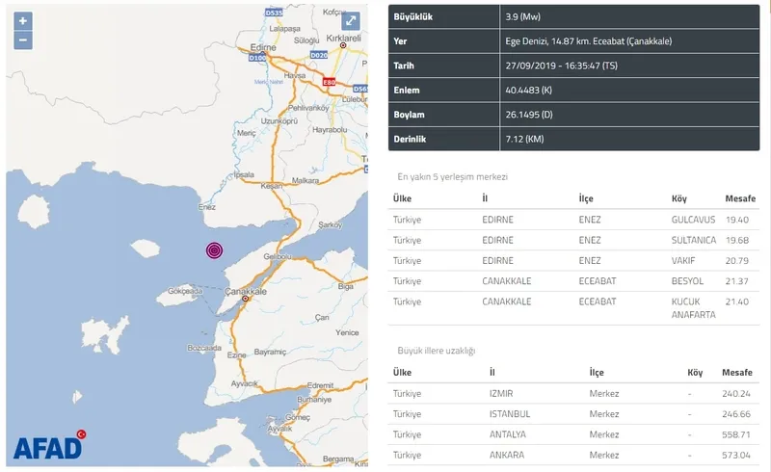Click the Büyüklük row label
The height and width of the screenshot is (472, 771).
click(413, 16)
